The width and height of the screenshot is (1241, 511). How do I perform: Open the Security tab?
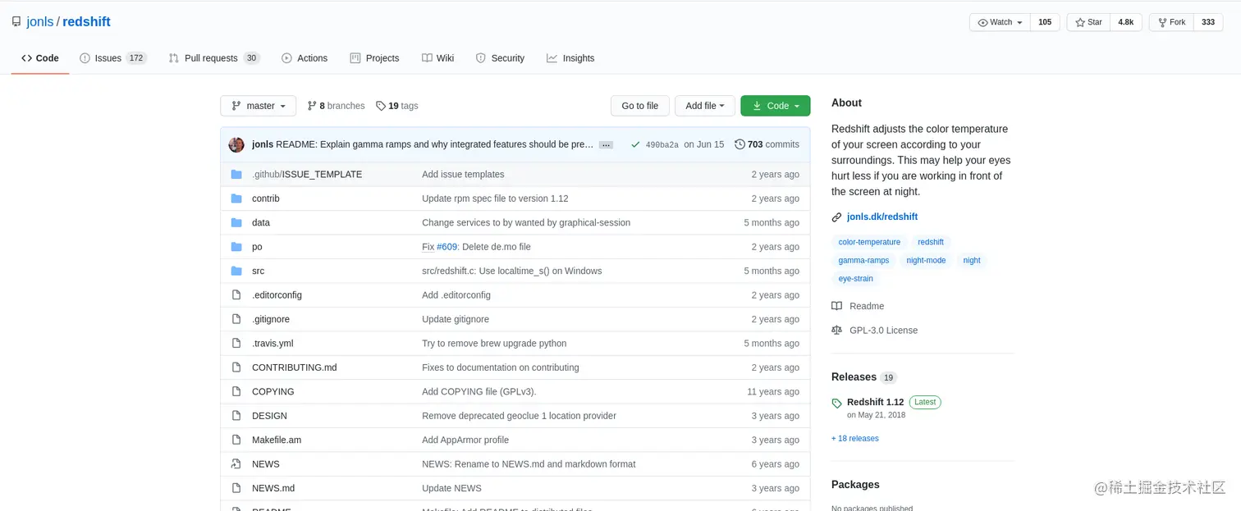[500, 58]
